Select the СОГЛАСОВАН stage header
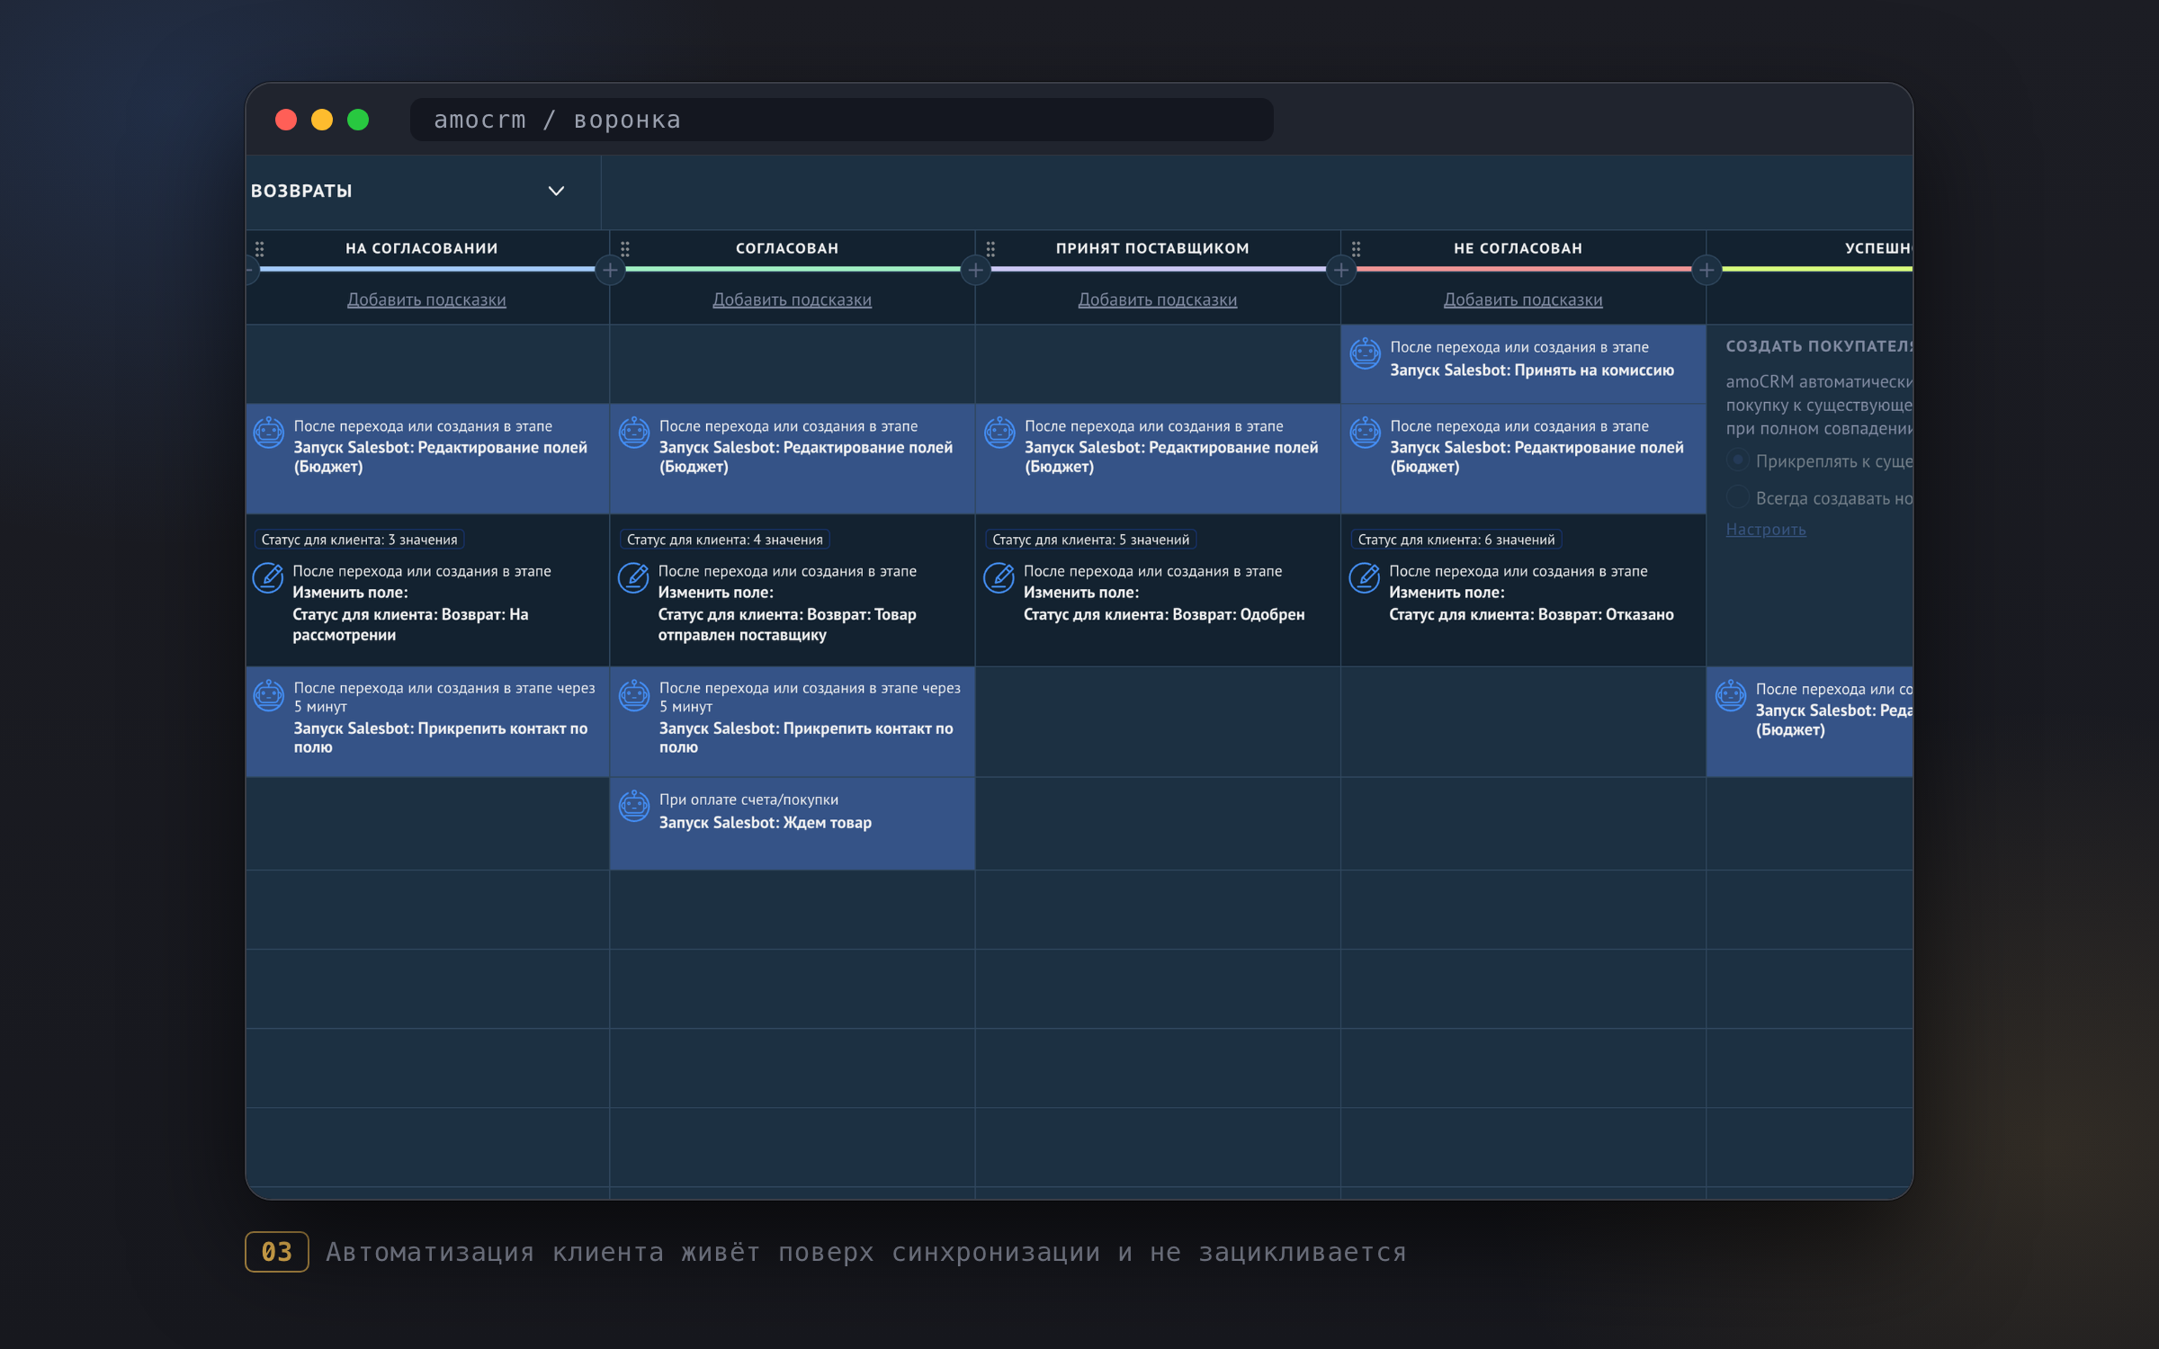This screenshot has height=1349, width=2159. coord(787,248)
